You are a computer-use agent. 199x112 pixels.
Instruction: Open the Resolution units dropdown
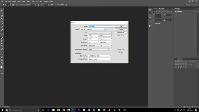click(105, 42)
